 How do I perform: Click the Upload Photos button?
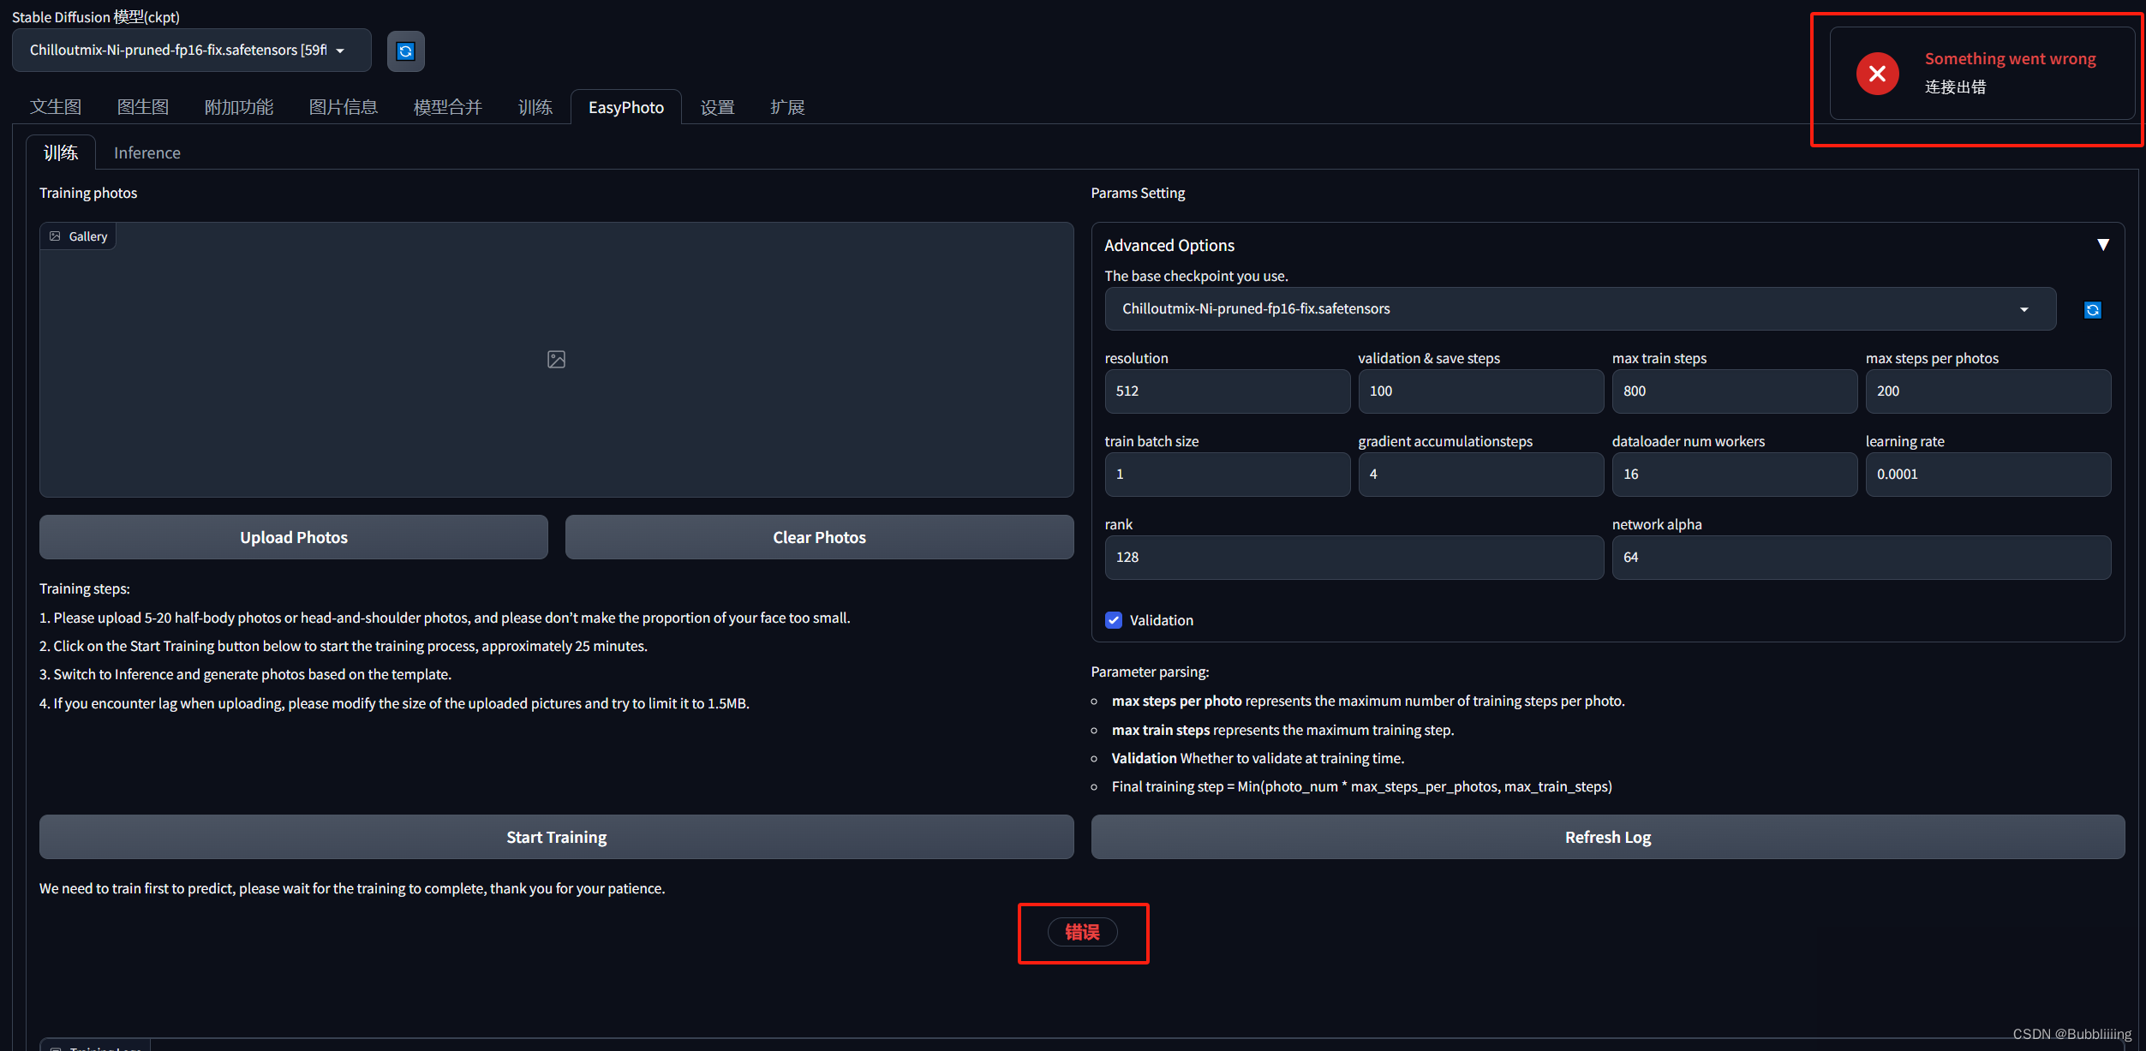coord(294,537)
